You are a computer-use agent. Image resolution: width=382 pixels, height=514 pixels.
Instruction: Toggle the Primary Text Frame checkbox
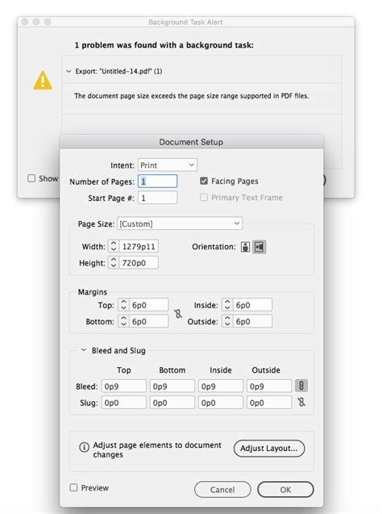point(204,198)
